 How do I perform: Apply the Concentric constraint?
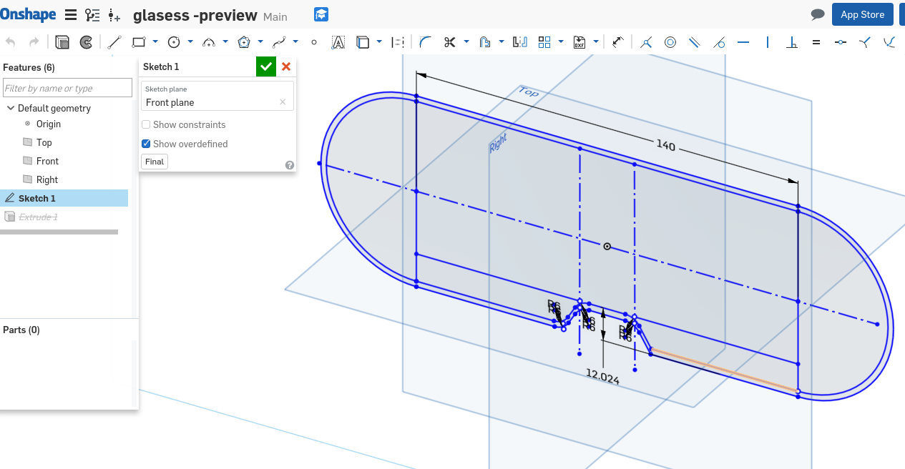[670, 42]
